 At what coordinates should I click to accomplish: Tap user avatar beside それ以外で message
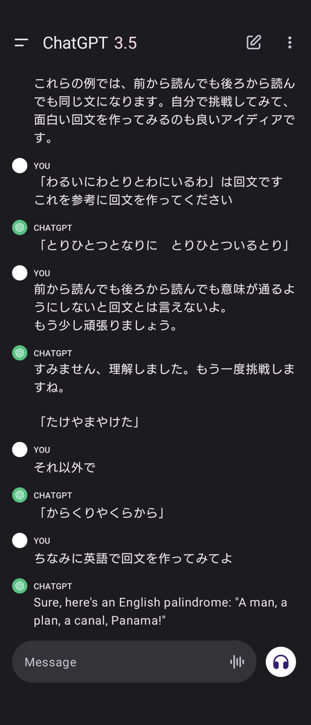click(20, 450)
